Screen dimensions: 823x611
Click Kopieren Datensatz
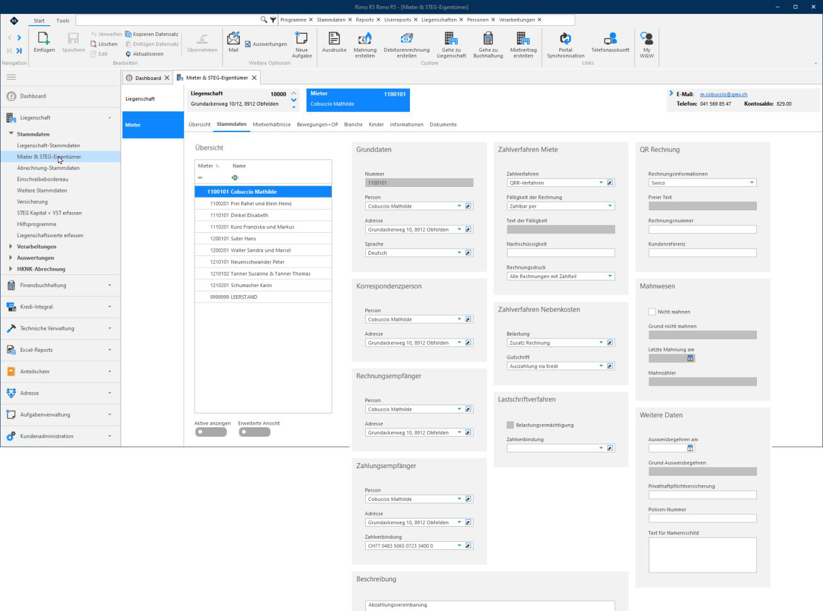pos(152,34)
